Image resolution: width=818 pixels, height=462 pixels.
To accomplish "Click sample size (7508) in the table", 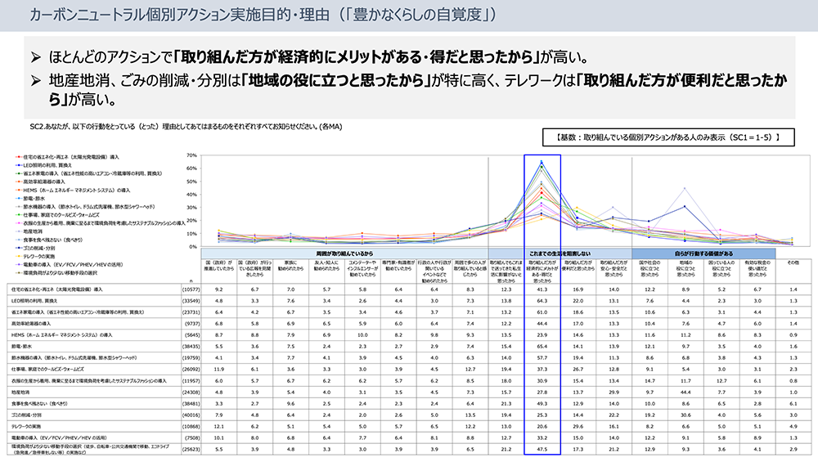I will (192, 438).
